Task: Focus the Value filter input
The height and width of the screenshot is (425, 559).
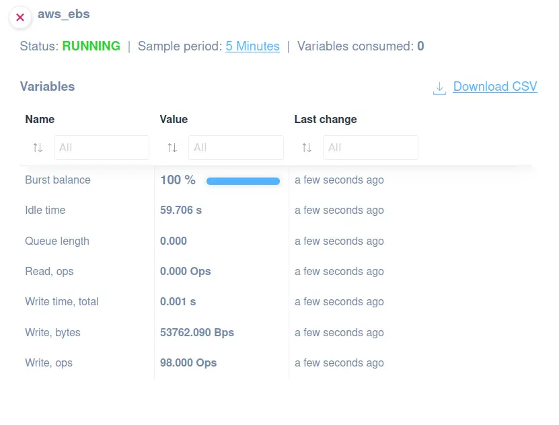Action: [x=236, y=147]
